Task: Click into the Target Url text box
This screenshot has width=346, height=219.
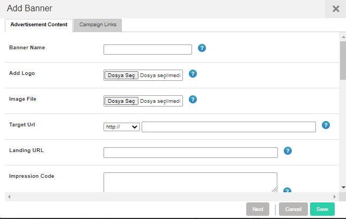Action: coord(229,127)
